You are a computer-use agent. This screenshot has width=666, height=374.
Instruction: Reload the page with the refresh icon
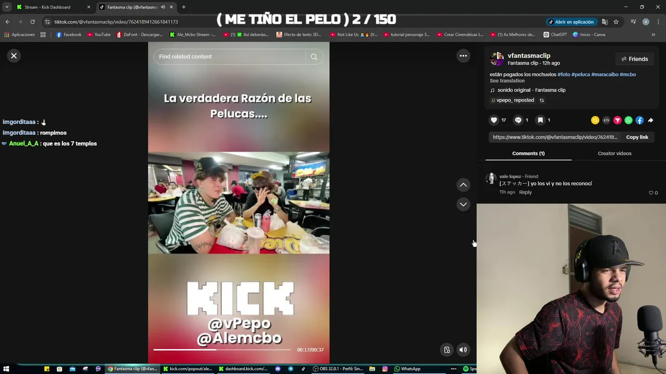click(x=32, y=22)
